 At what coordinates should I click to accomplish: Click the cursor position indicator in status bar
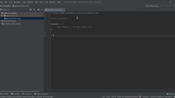click(104, 97)
